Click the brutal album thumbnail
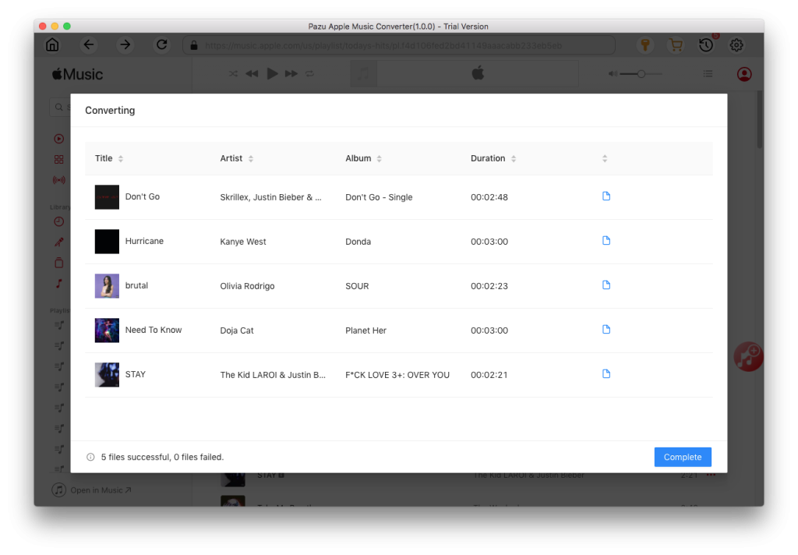Screen dimensions: 798x555 (107, 285)
